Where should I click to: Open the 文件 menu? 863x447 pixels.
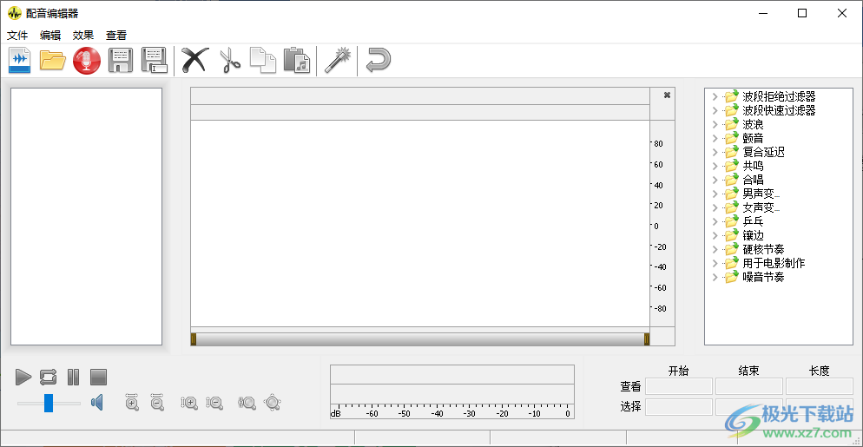(x=17, y=36)
